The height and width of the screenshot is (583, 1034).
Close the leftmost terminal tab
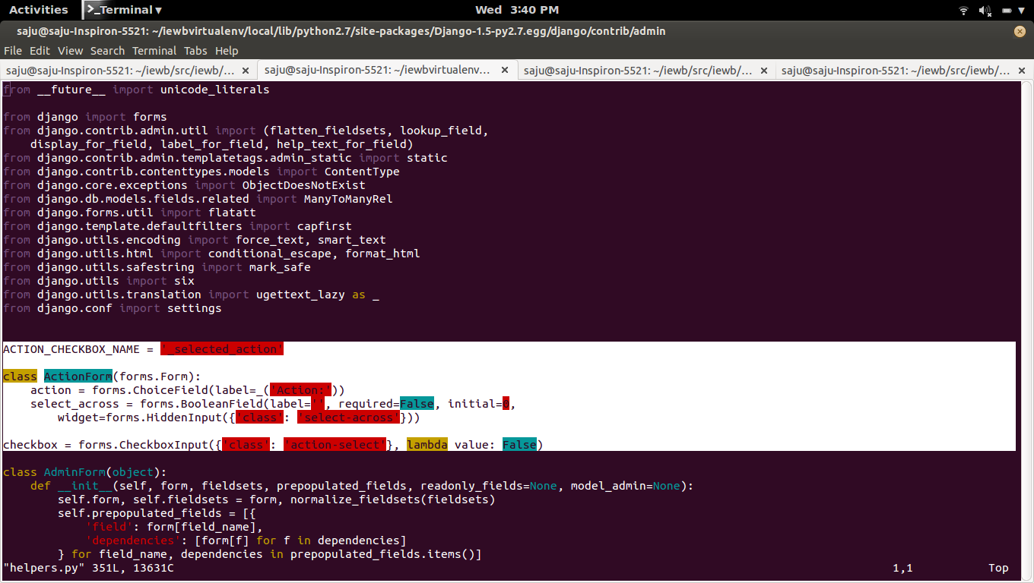pos(246,71)
